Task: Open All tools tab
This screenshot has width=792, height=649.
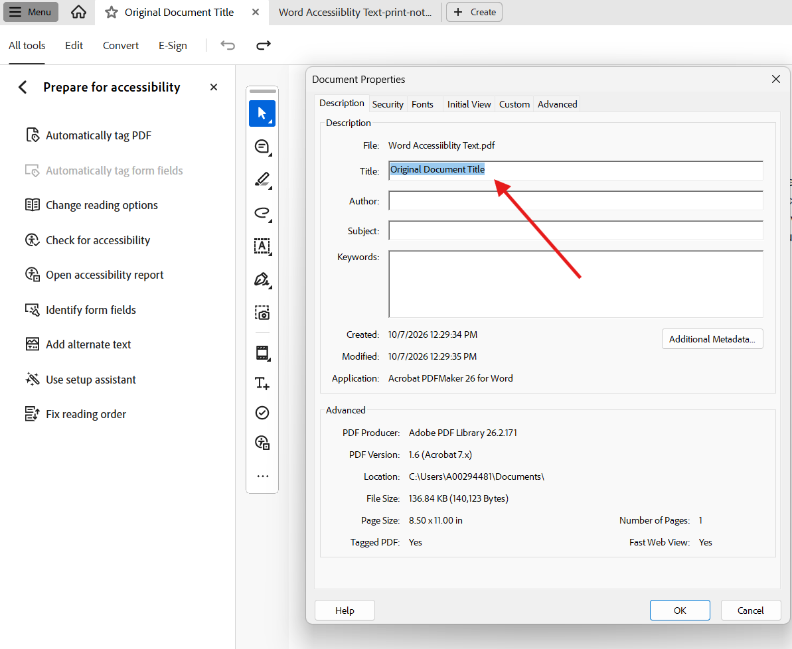Action: [x=27, y=45]
